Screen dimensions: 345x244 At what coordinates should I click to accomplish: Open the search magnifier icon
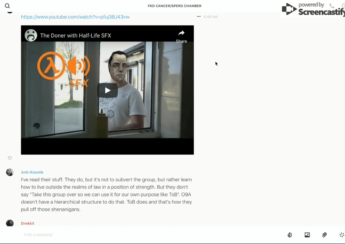7,6
